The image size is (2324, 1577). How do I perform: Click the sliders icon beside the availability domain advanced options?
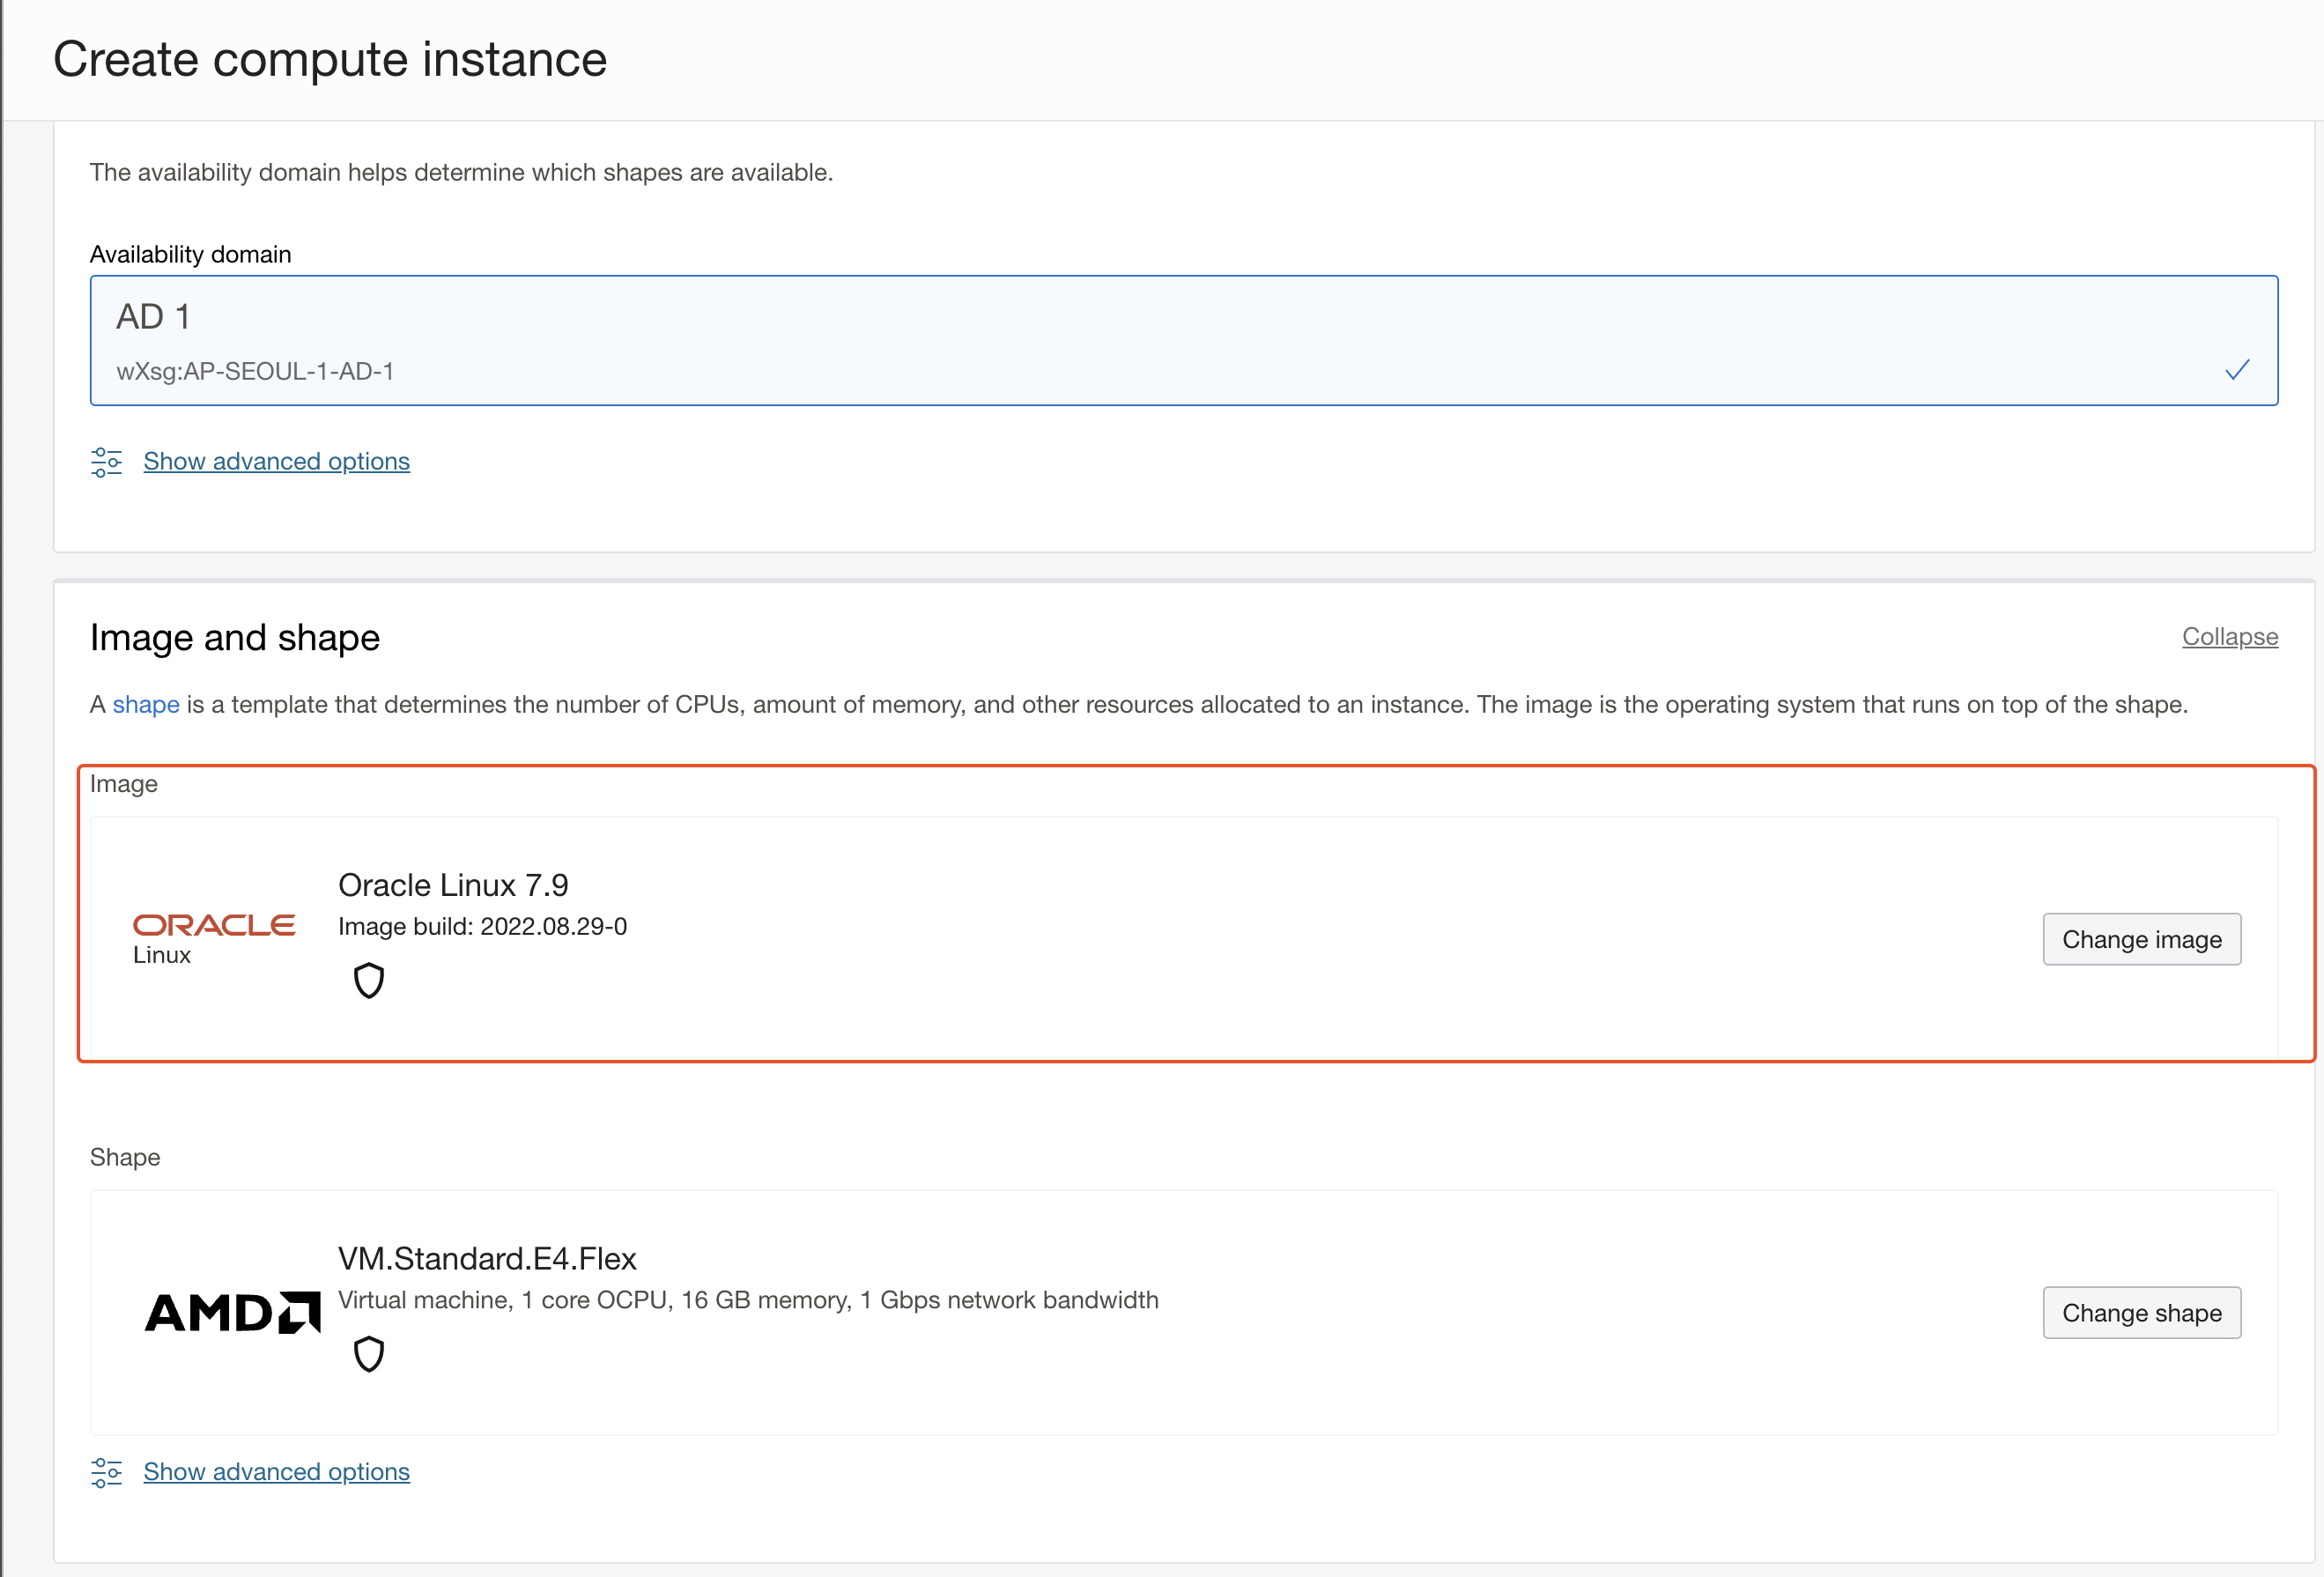pos(106,462)
